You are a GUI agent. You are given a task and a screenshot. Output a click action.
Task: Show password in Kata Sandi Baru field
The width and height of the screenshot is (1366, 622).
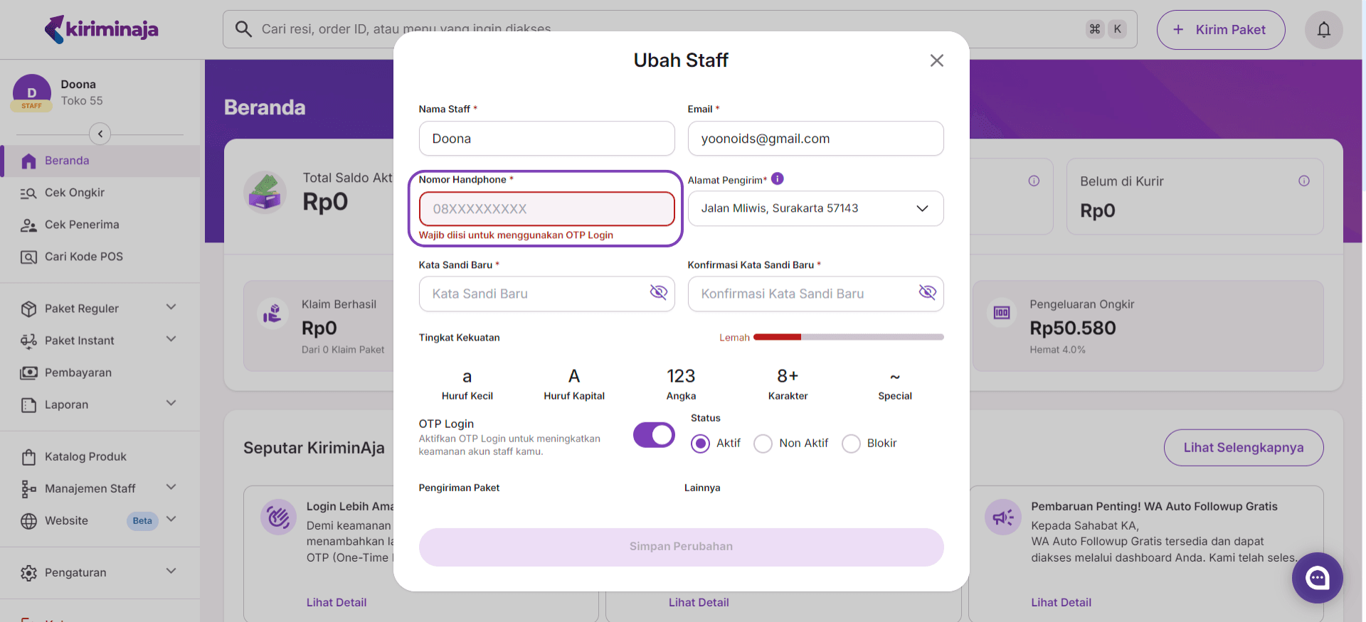pyautogui.click(x=658, y=292)
